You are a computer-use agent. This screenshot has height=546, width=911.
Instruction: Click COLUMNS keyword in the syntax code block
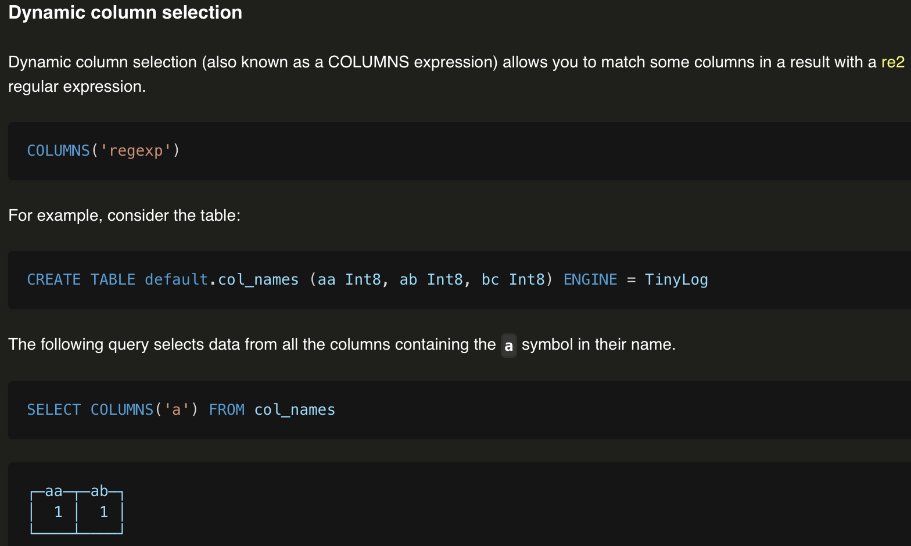click(58, 150)
